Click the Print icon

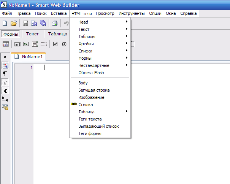(55, 23)
